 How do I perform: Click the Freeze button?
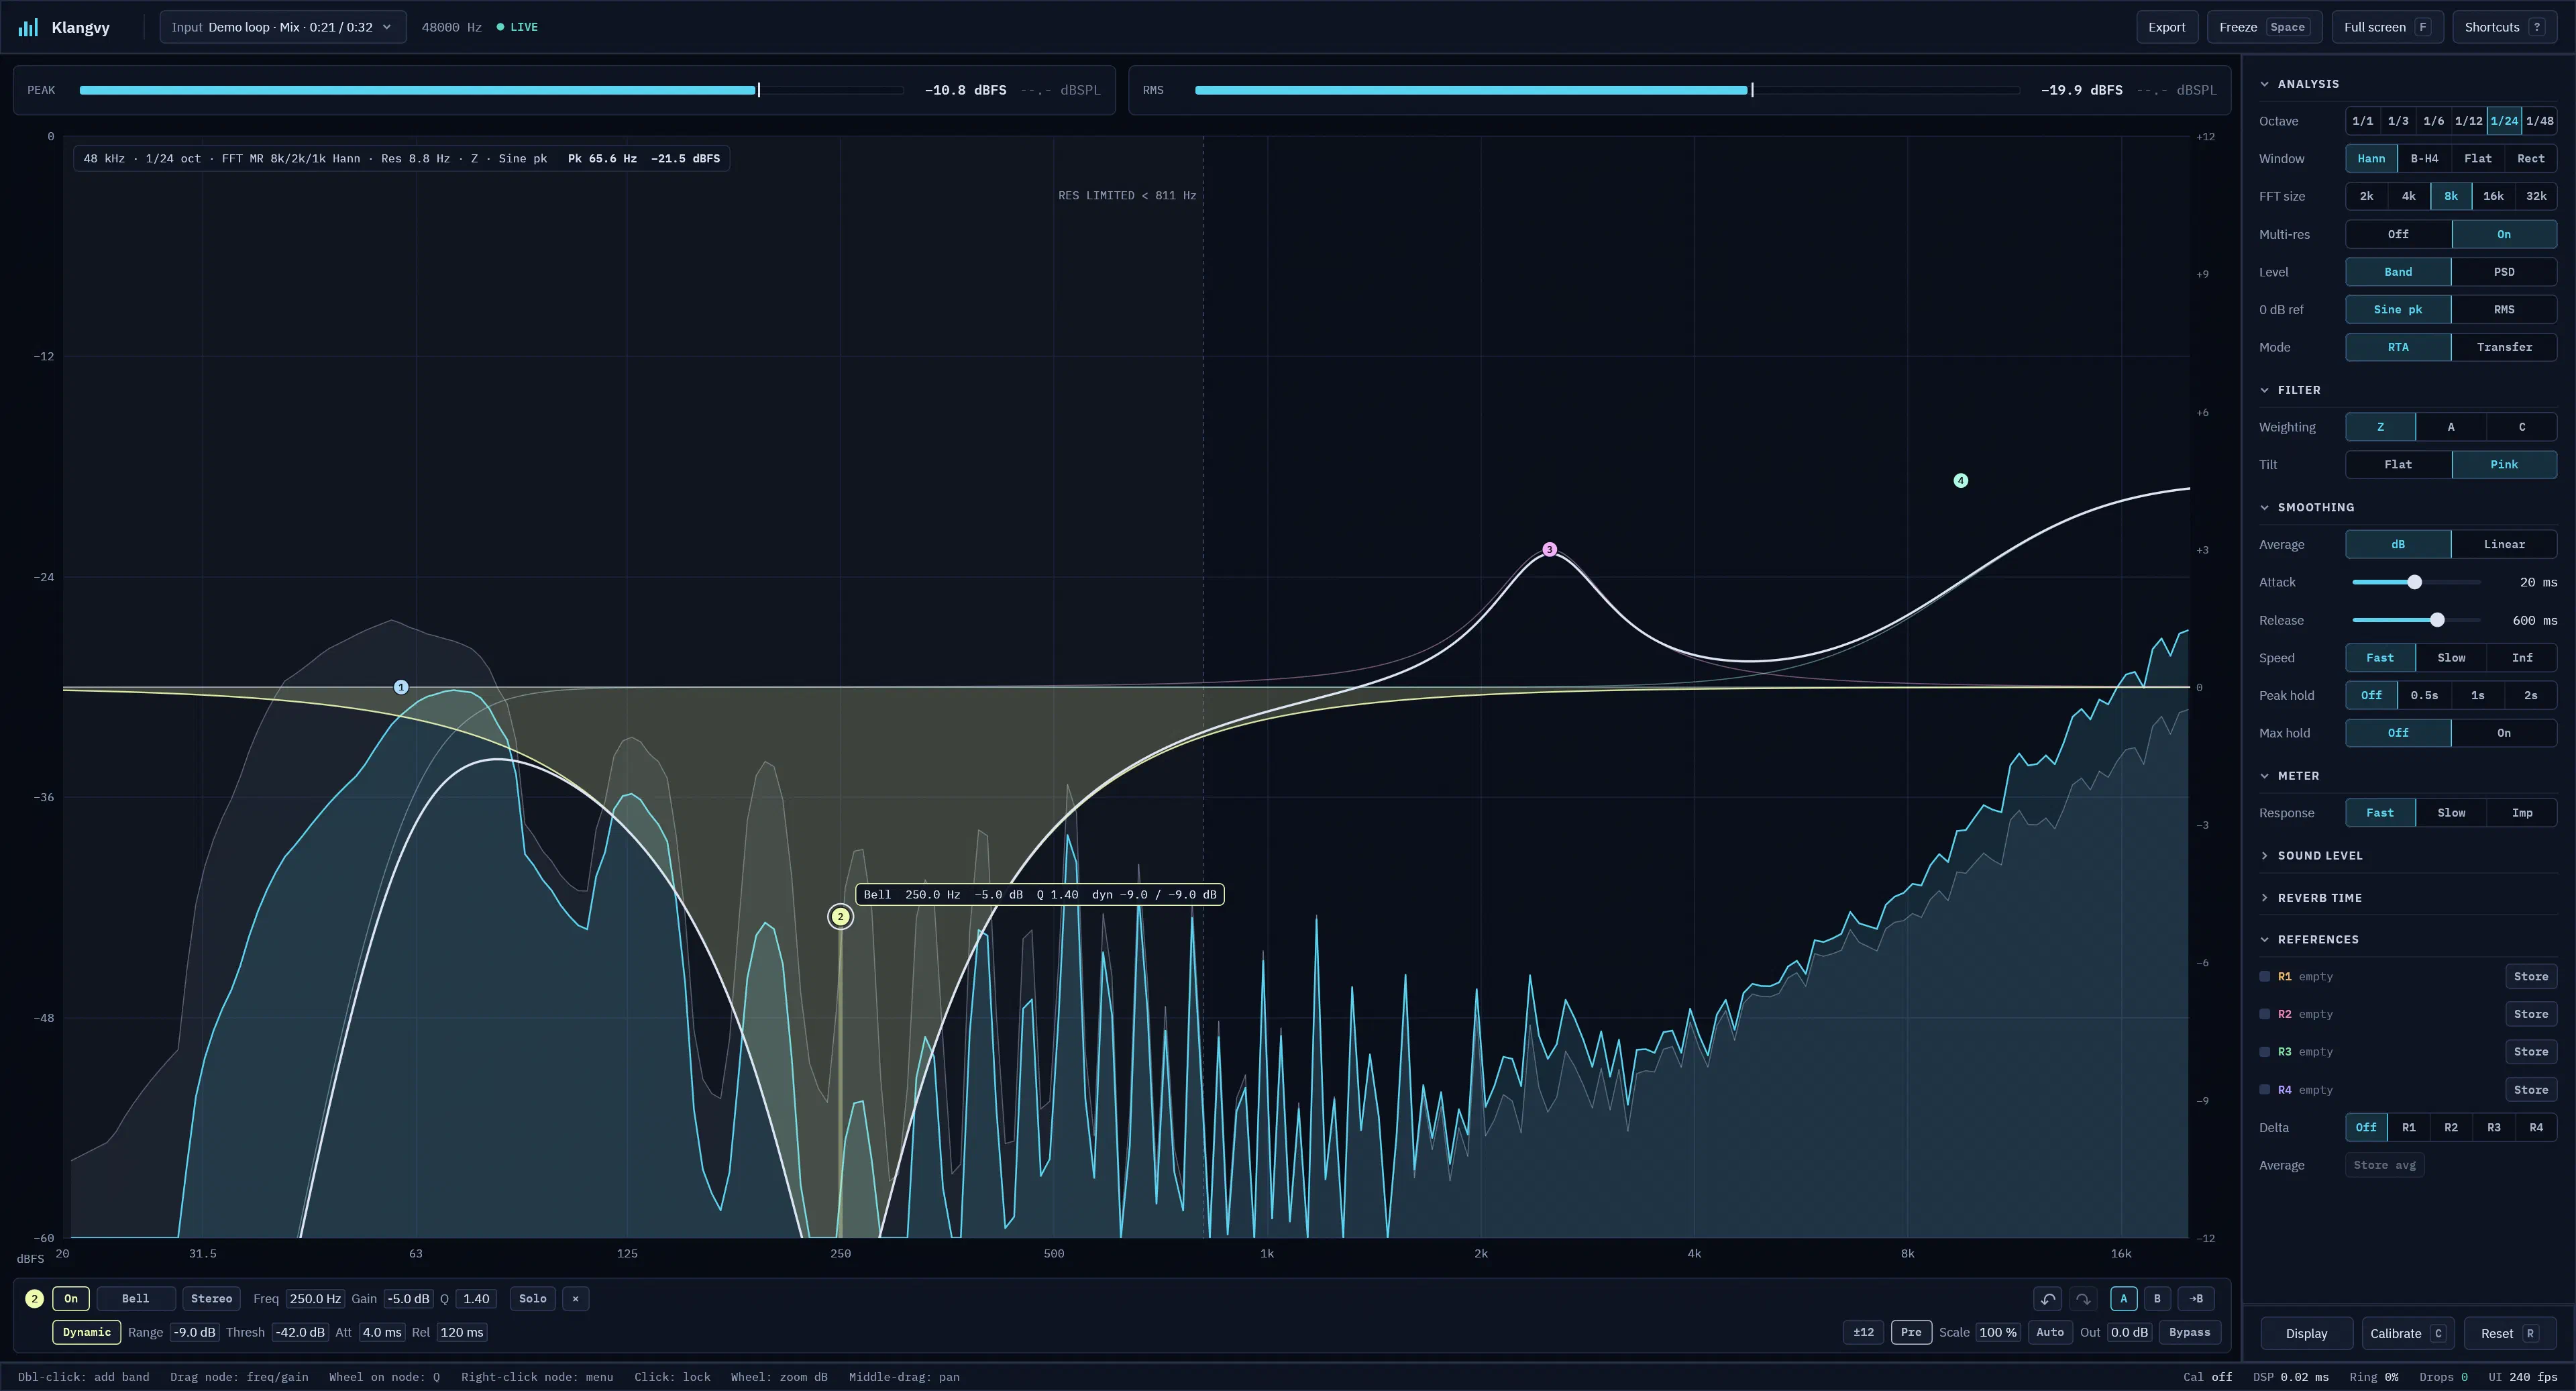2264,27
